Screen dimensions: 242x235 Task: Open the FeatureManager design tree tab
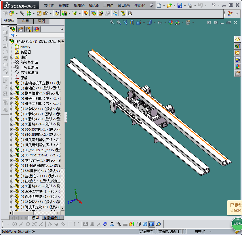tap(13, 29)
